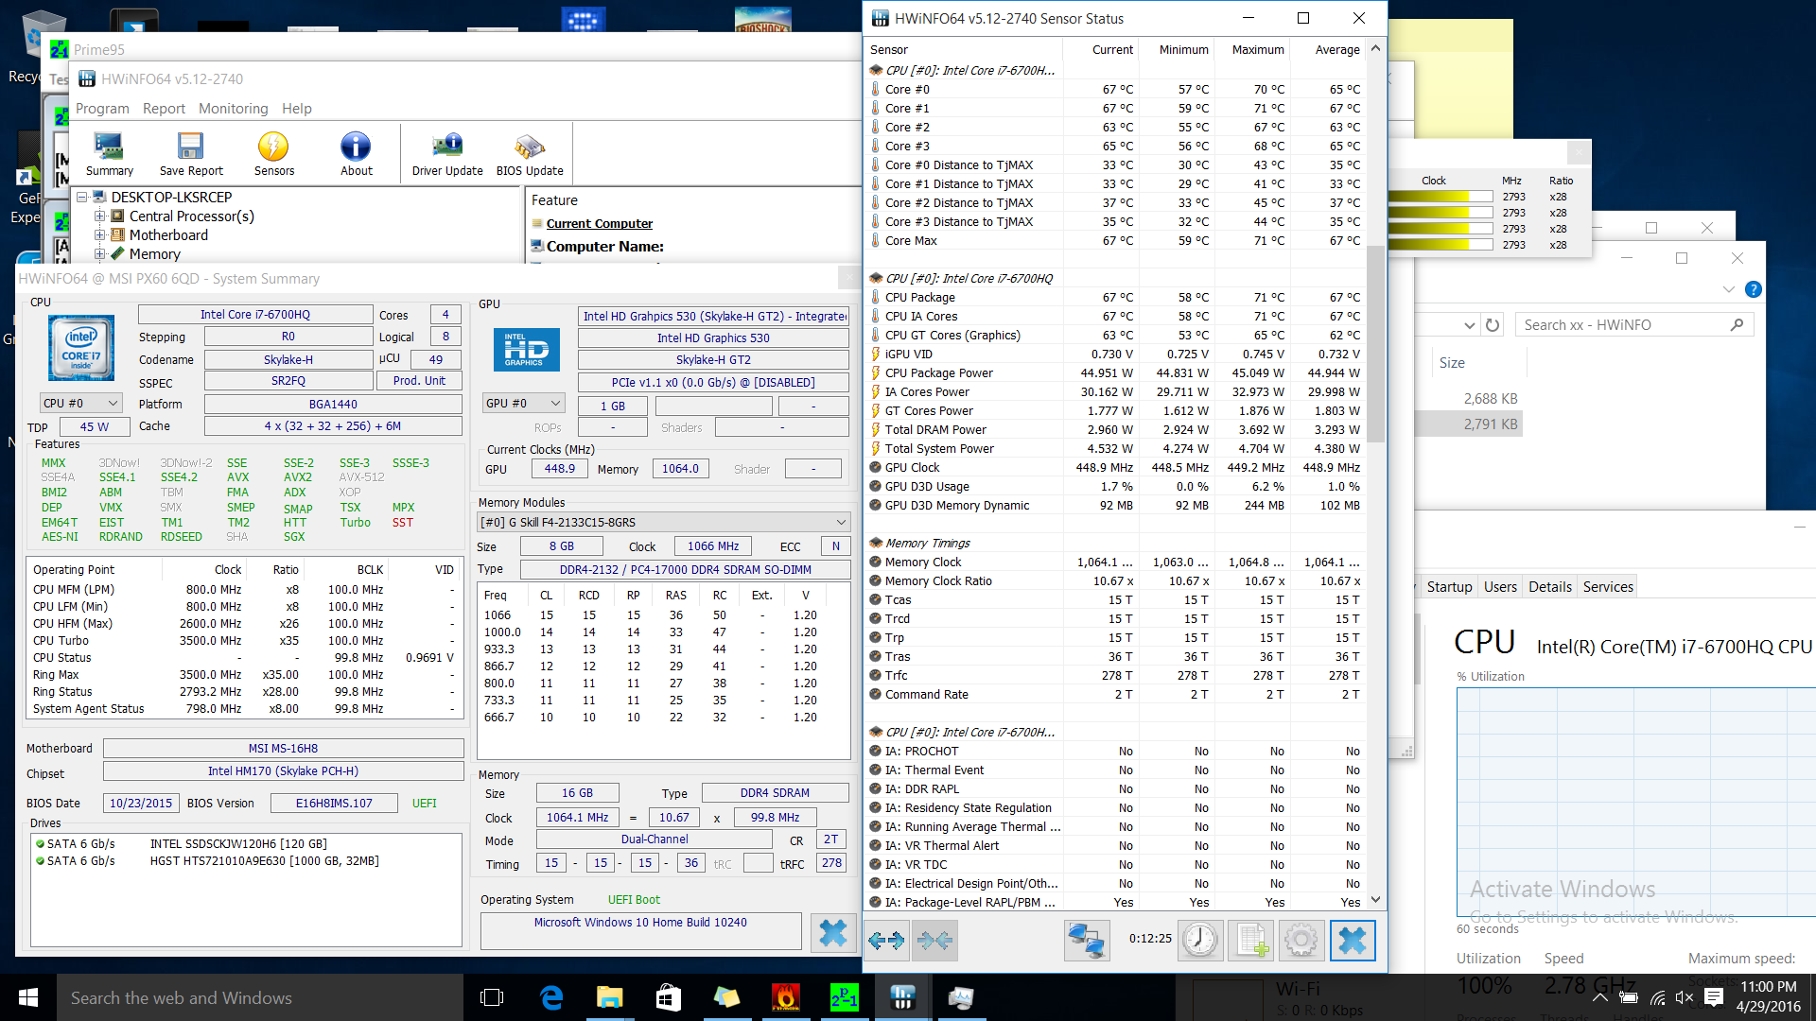Open the Summary tool in HWiNFO64 toolbar
Image resolution: width=1816 pixels, height=1021 pixels.
(x=109, y=154)
